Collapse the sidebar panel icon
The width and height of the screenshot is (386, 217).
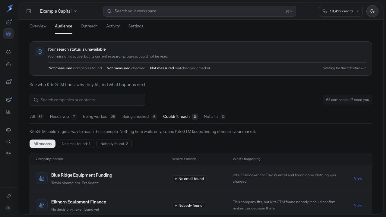(29, 11)
